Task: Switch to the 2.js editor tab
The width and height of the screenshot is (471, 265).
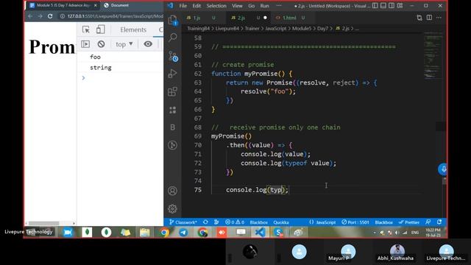Action: [x=241, y=18]
